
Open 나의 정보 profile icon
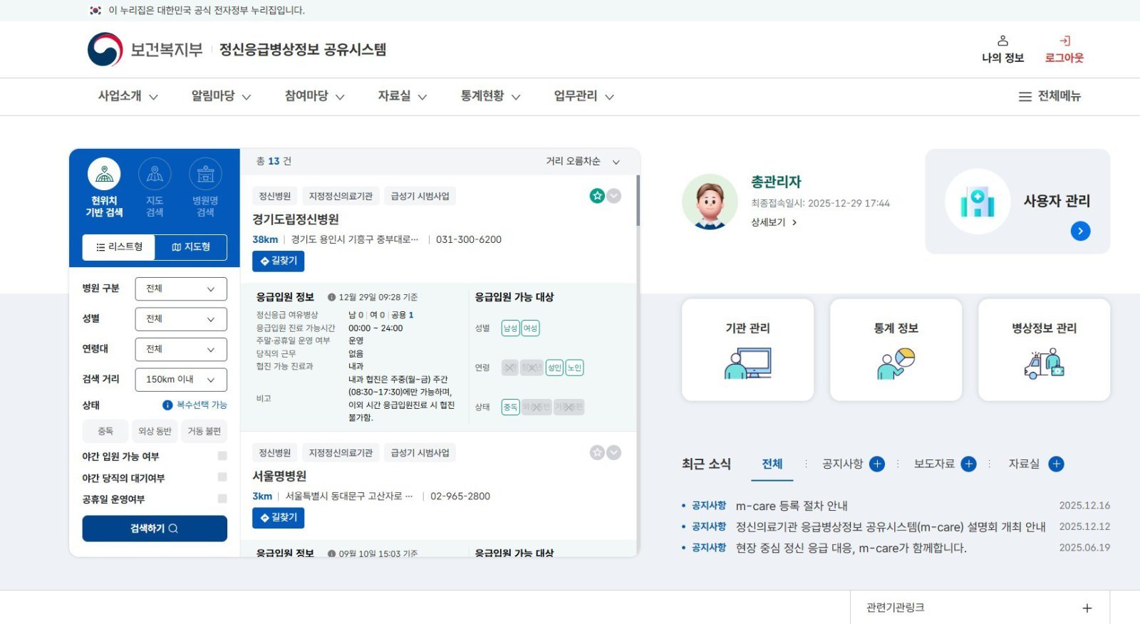1002,41
